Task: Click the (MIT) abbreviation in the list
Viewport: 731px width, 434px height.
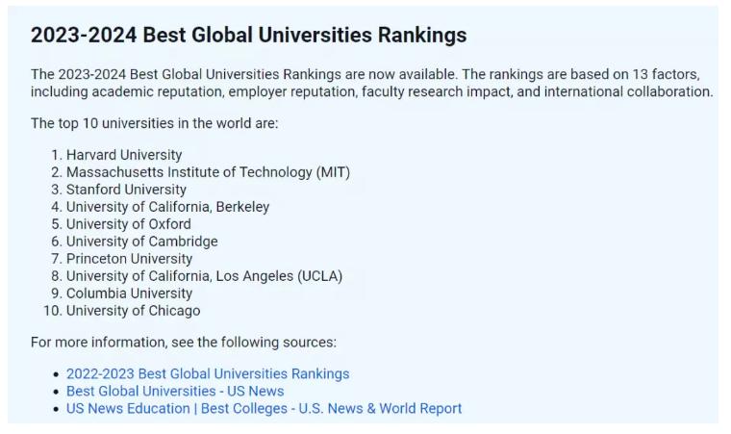Action: coord(333,172)
